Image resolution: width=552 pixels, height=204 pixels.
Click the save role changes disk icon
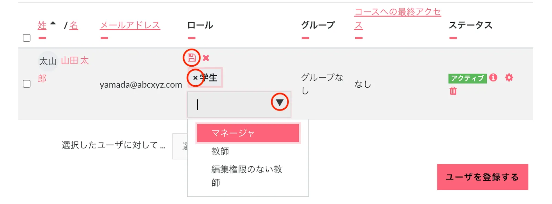click(x=191, y=58)
